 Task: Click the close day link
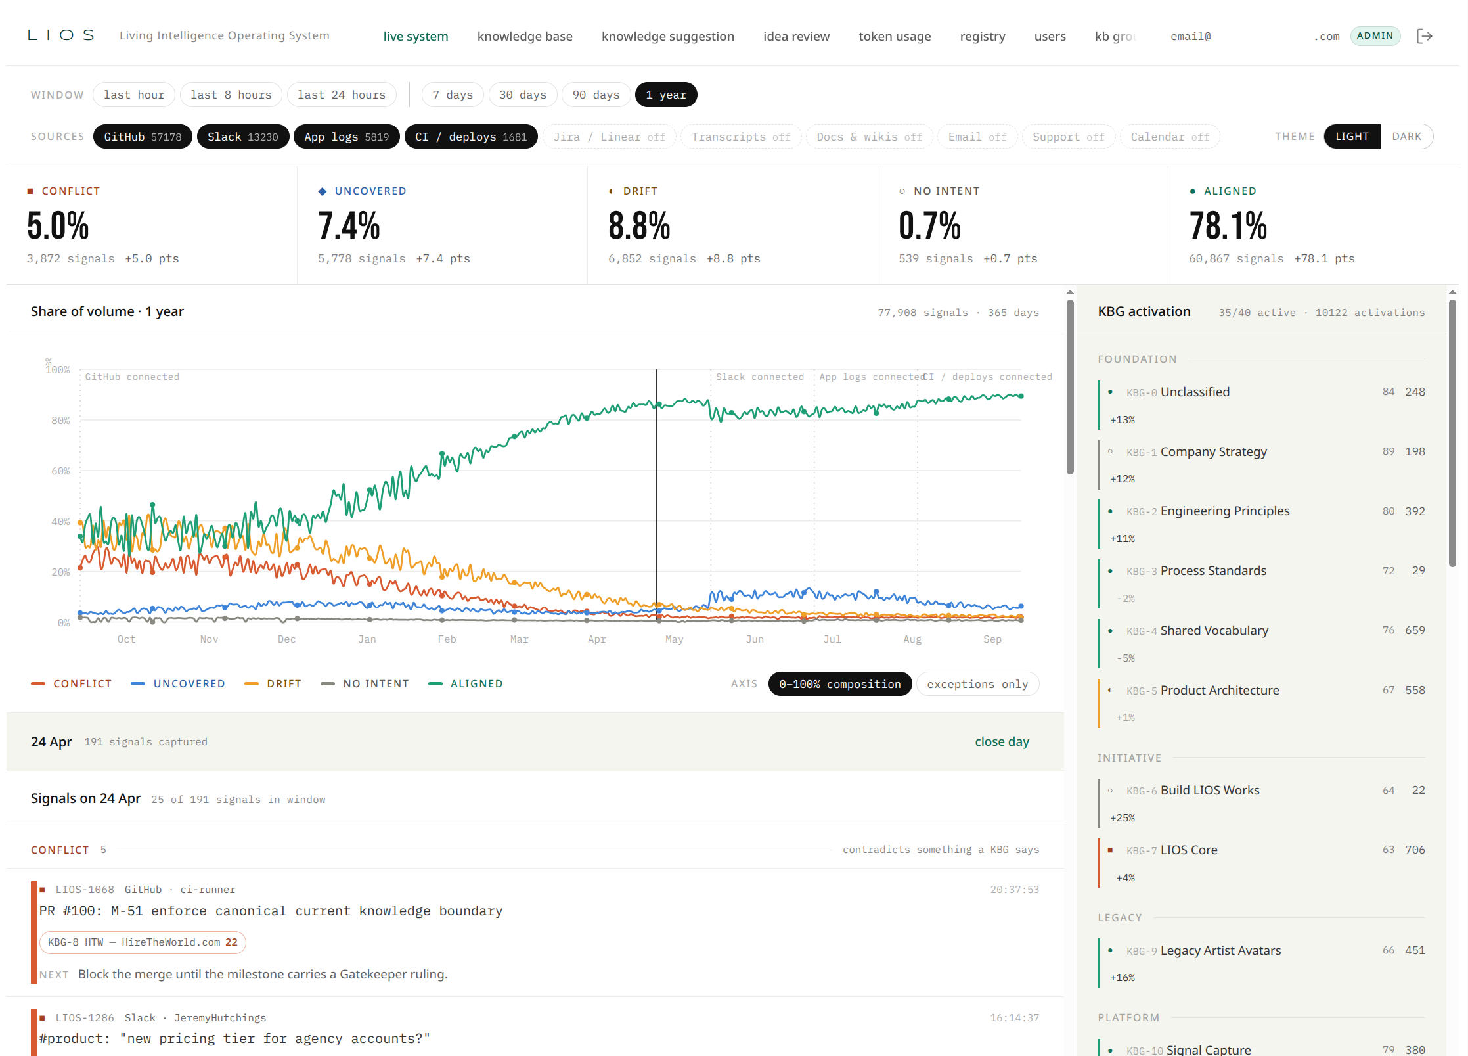point(1002,742)
